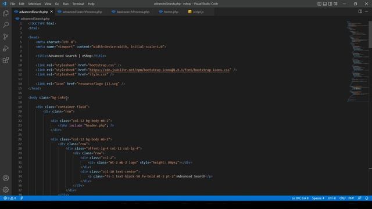
Task: Click line number 22 in the gutter
Action: pyautogui.click(x=20, y=121)
